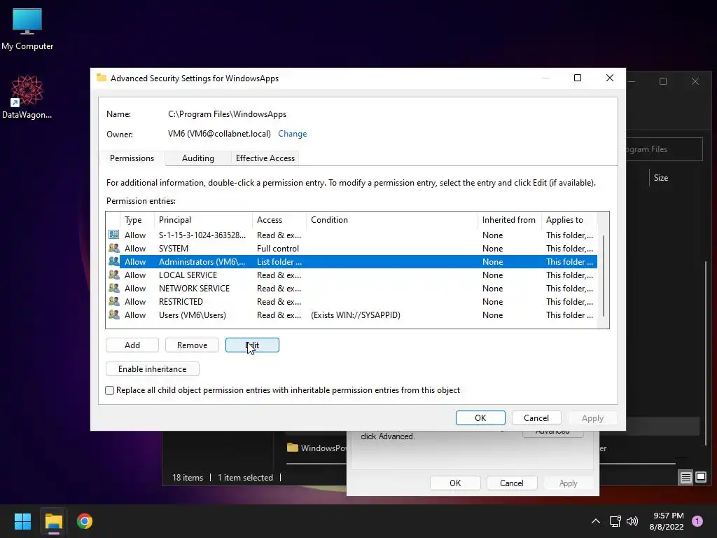Viewport: 717px width, 538px height.
Task: Open DataWagon desktop shortcut icon
Action: [x=27, y=97]
